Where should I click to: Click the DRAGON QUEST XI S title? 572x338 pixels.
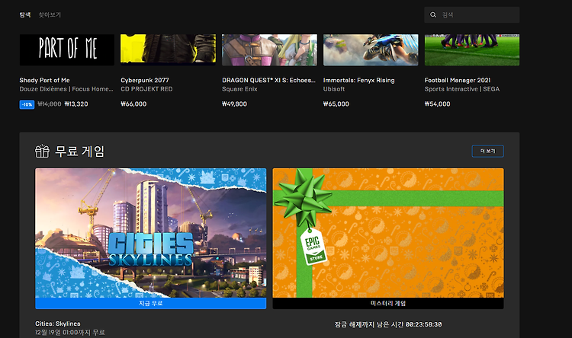[269, 80]
